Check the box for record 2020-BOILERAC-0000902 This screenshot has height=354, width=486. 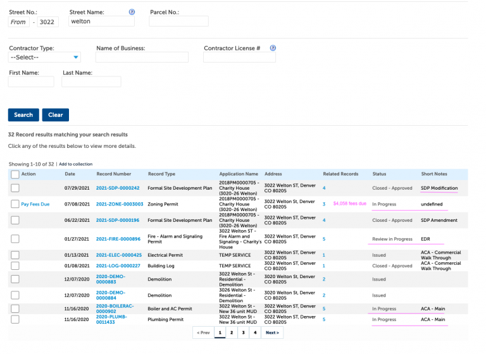coord(15,308)
